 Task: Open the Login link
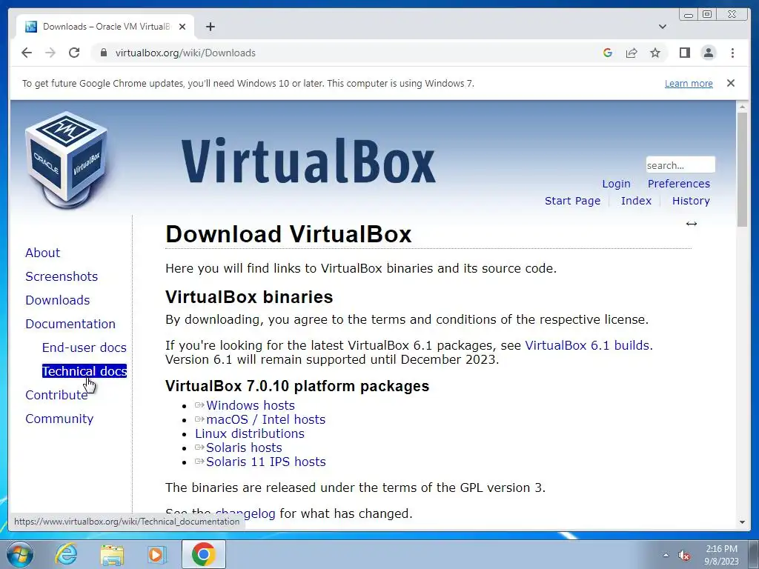click(x=616, y=184)
